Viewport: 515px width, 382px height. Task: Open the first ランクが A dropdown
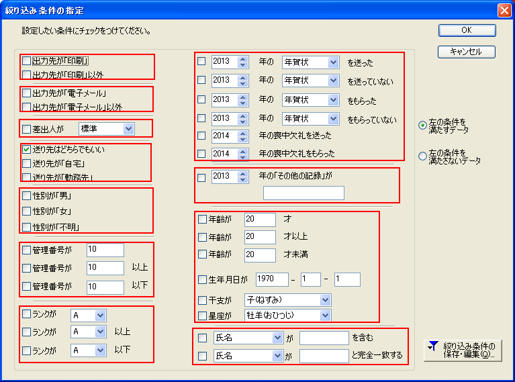tap(100, 314)
